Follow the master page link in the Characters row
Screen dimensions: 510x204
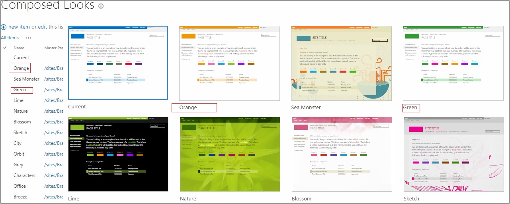(54, 175)
